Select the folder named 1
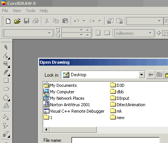168x143 pixels. [x=48, y=118]
